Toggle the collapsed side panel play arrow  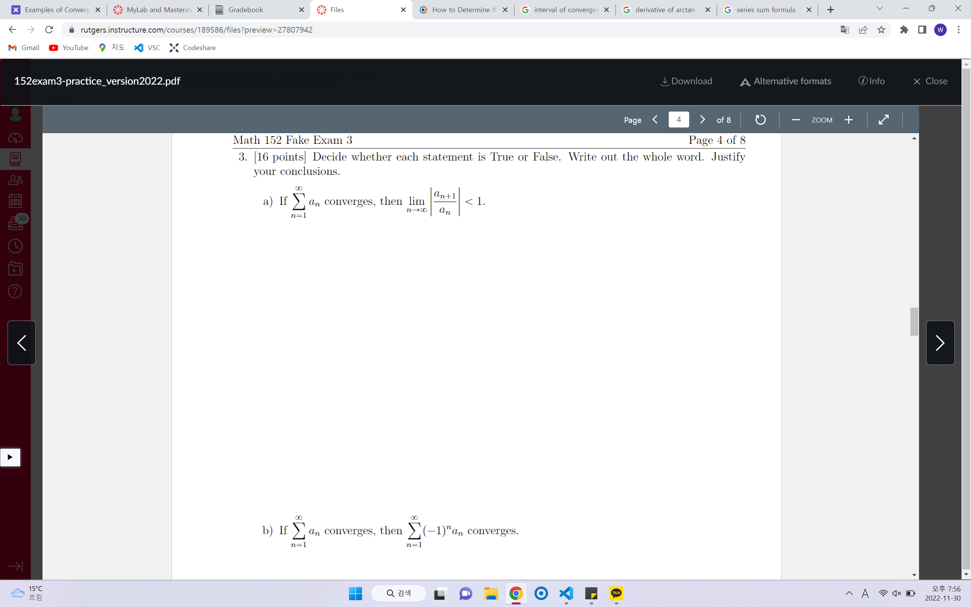click(10, 457)
